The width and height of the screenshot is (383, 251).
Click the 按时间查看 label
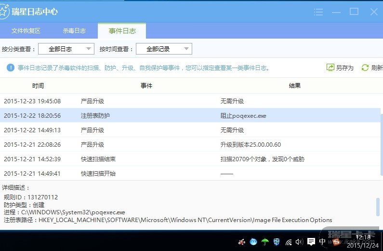point(116,49)
